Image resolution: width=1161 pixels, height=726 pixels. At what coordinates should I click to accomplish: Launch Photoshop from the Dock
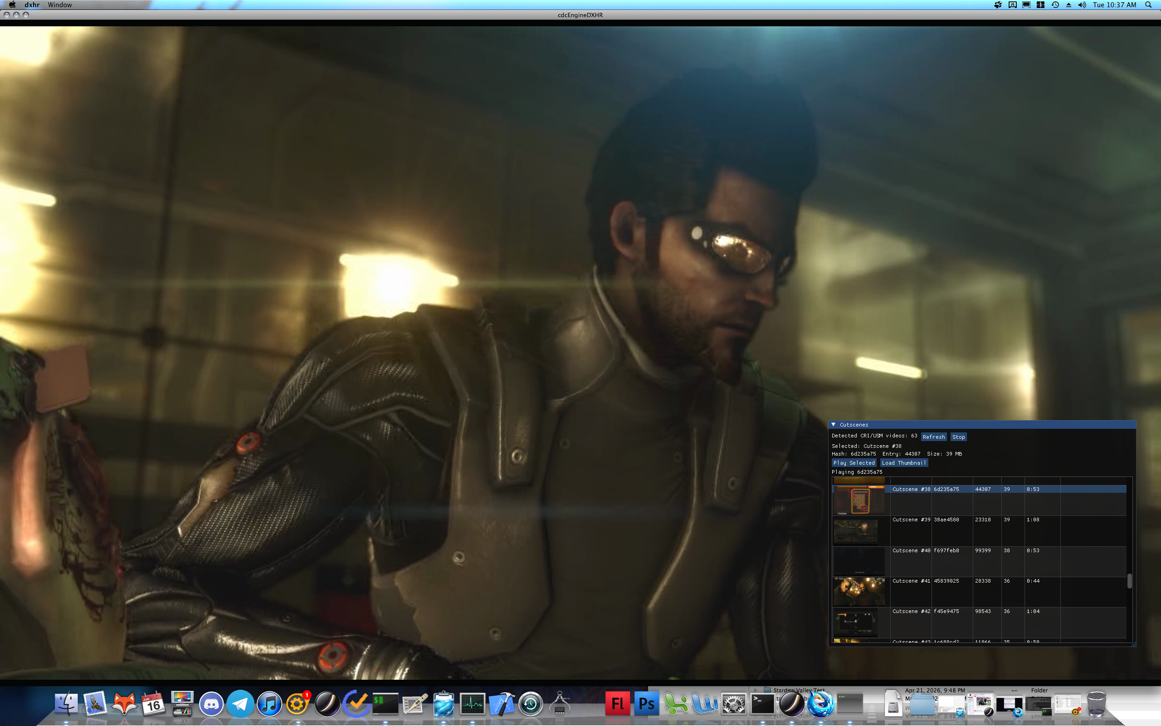pyautogui.click(x=647, y=704)
